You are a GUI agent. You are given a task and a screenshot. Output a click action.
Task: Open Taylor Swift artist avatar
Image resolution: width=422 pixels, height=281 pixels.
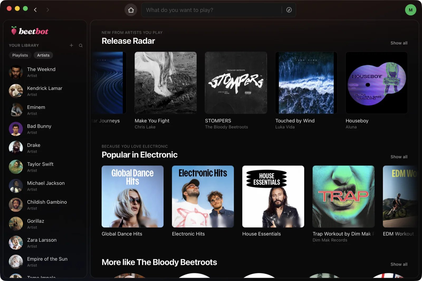pos(16,167)
